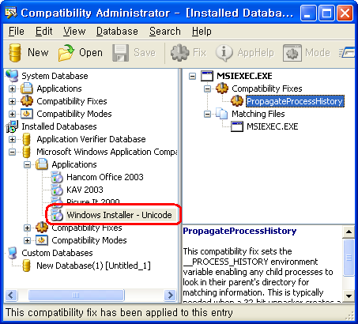
Task: Select the KAV 2003 application entry
Action: pos(85,190)
